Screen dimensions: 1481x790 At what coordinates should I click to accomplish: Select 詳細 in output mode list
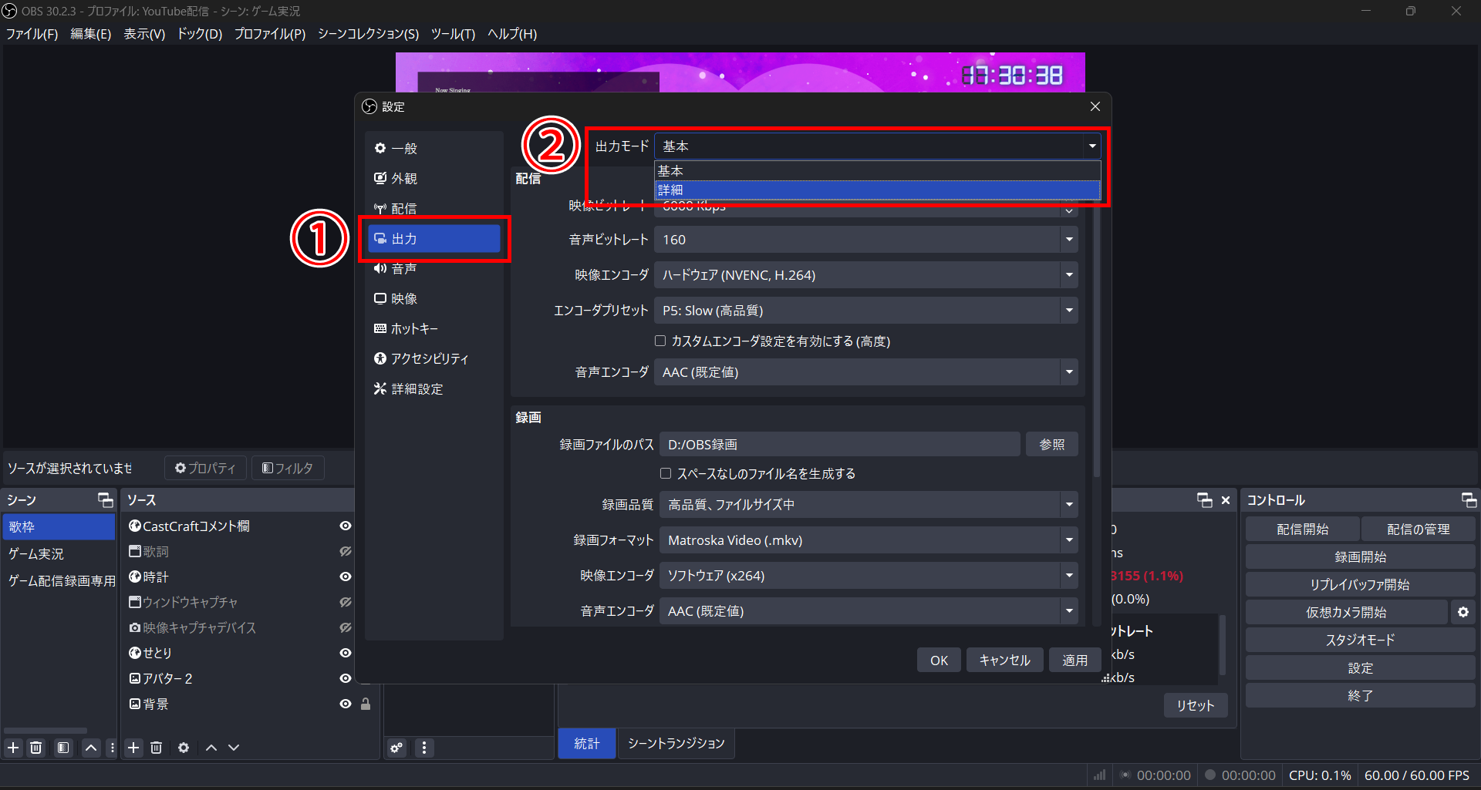pos(878,190)
